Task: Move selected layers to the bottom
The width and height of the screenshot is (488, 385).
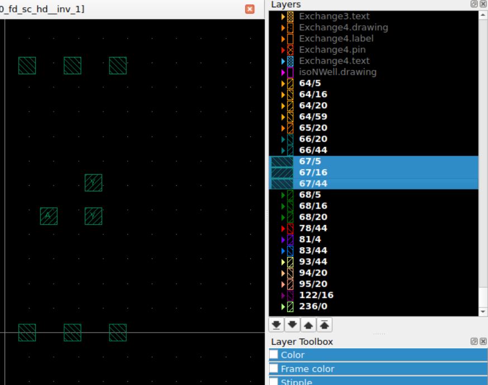Action: coord(275,325)
